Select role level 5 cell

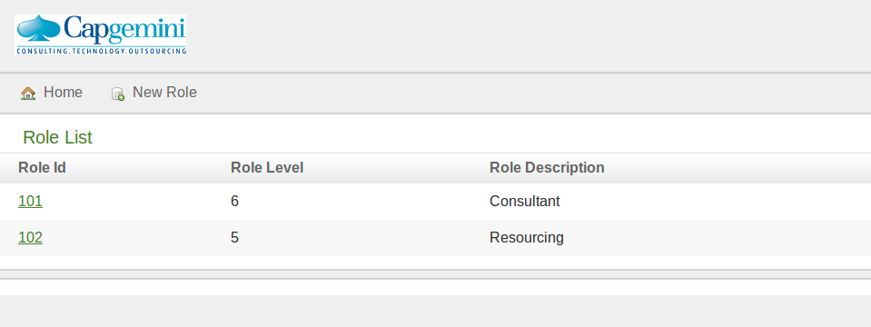click(234, 238)
